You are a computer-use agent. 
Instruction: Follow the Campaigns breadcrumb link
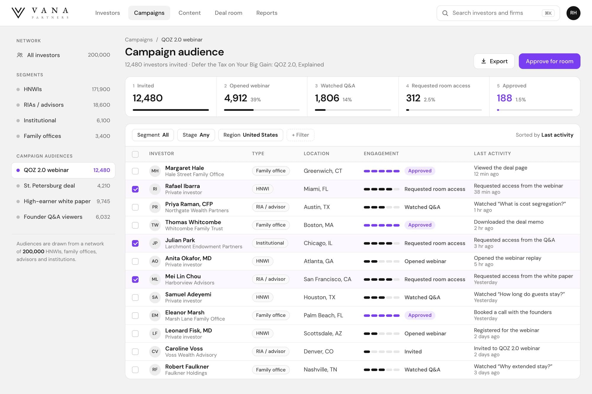139,40
